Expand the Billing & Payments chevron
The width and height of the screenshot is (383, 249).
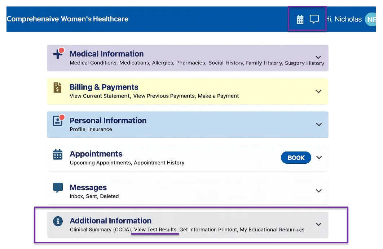coord(318,91)
